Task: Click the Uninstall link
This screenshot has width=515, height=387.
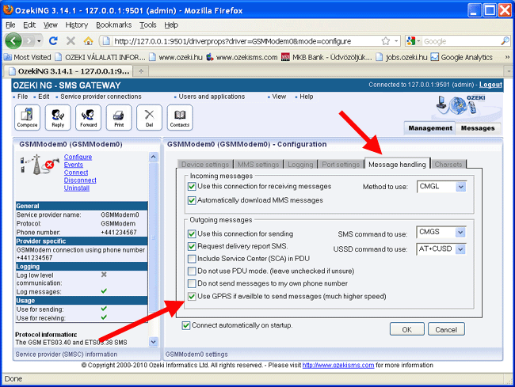Action: pos(77,188)
